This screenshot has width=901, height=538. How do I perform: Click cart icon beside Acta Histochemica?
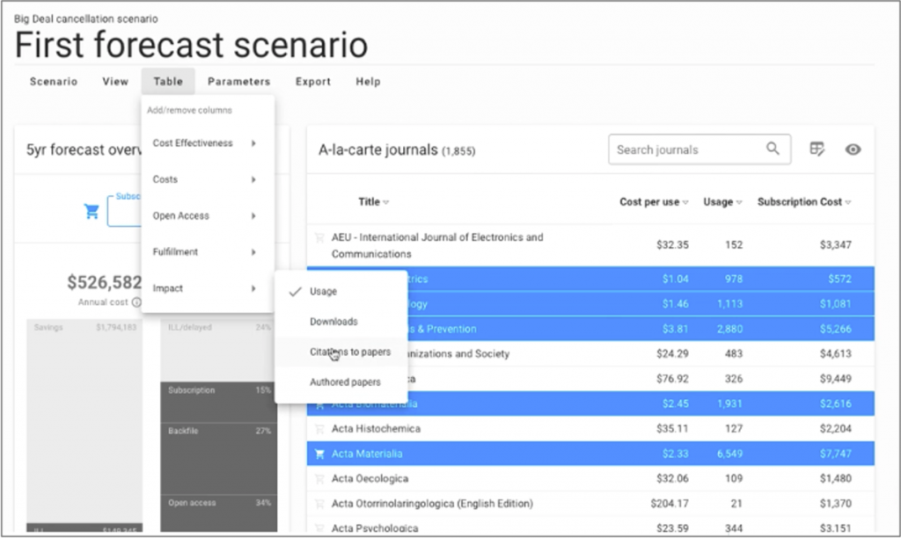pyautogui.click(x=319, y=429)
